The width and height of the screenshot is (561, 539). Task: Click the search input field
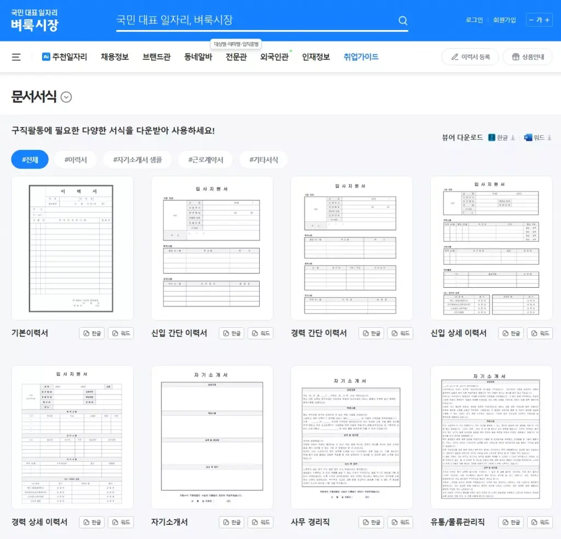tap(247, 20)
